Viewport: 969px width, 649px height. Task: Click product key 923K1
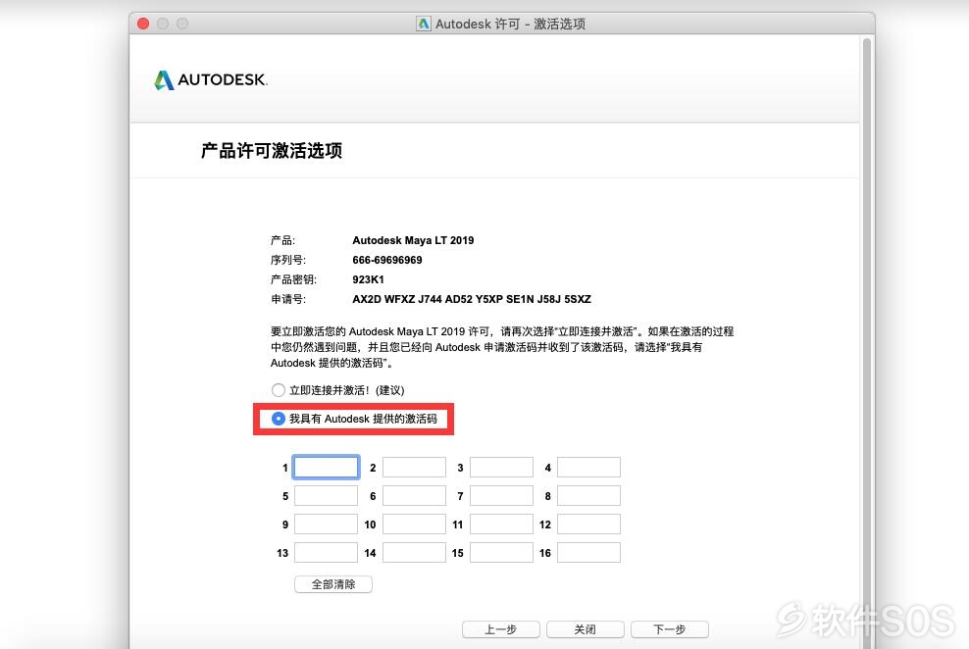(369, 279)
